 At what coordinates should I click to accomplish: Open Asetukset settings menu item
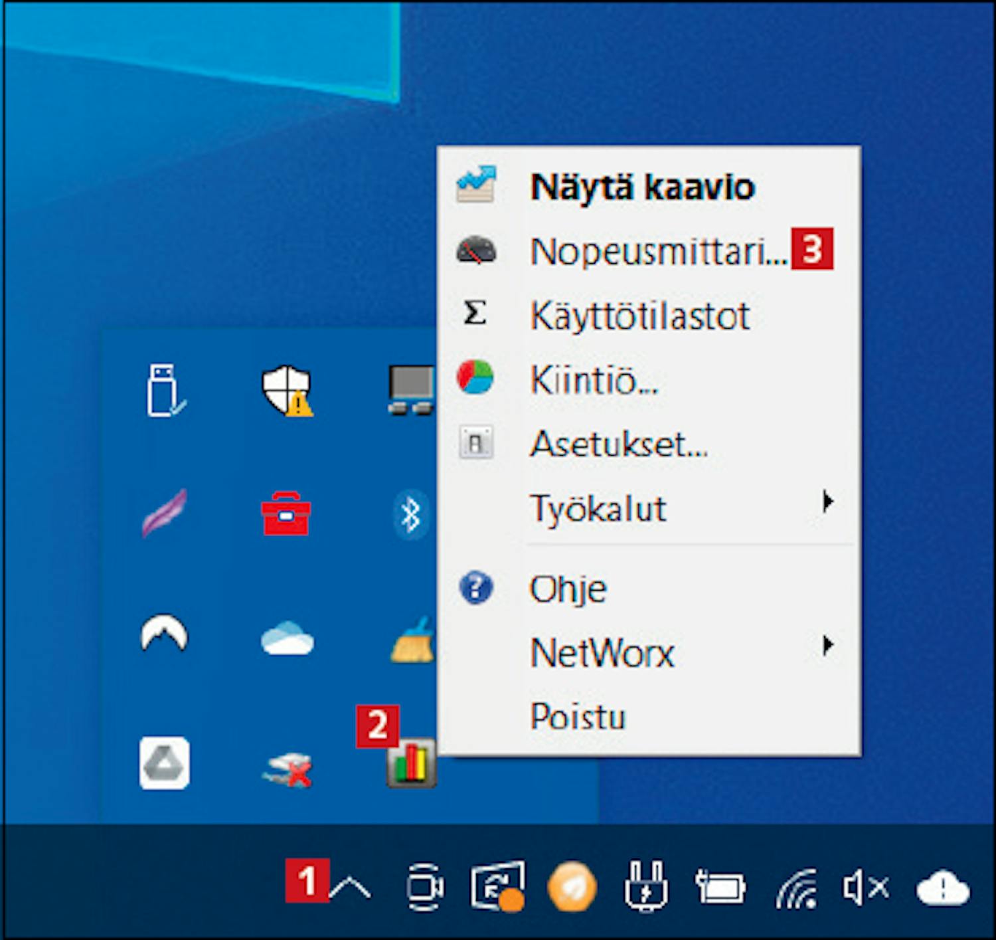coord(618,444)
